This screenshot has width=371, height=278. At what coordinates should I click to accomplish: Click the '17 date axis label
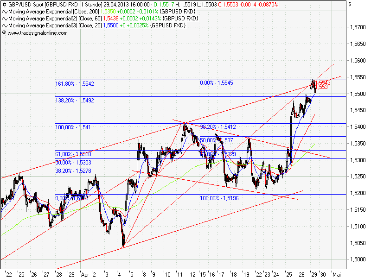(221, 275)
